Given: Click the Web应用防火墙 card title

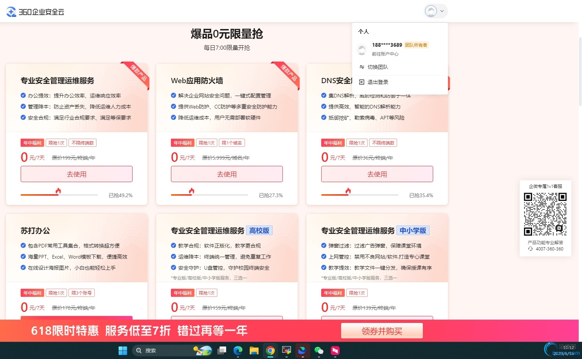Looking at the screenshot, I should pos(197,81).
